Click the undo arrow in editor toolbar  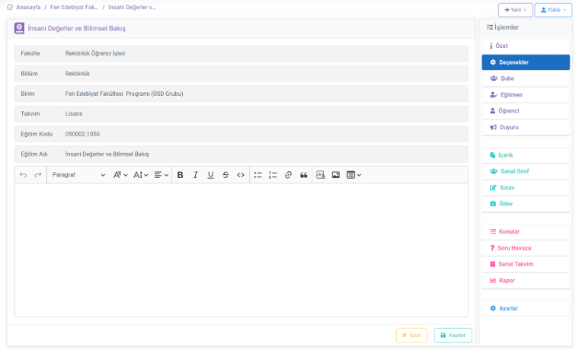tap(23, 175)
